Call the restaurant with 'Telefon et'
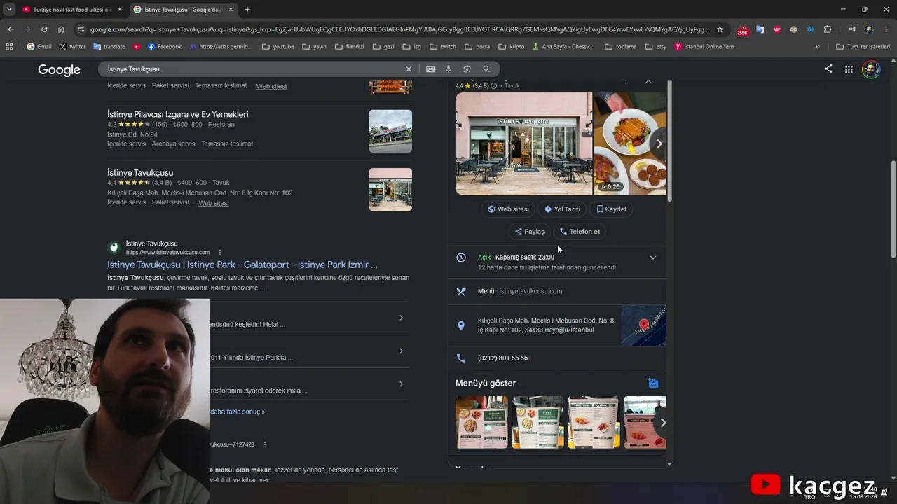Screen dimensions: 897x504 click(x=580, y=232)
